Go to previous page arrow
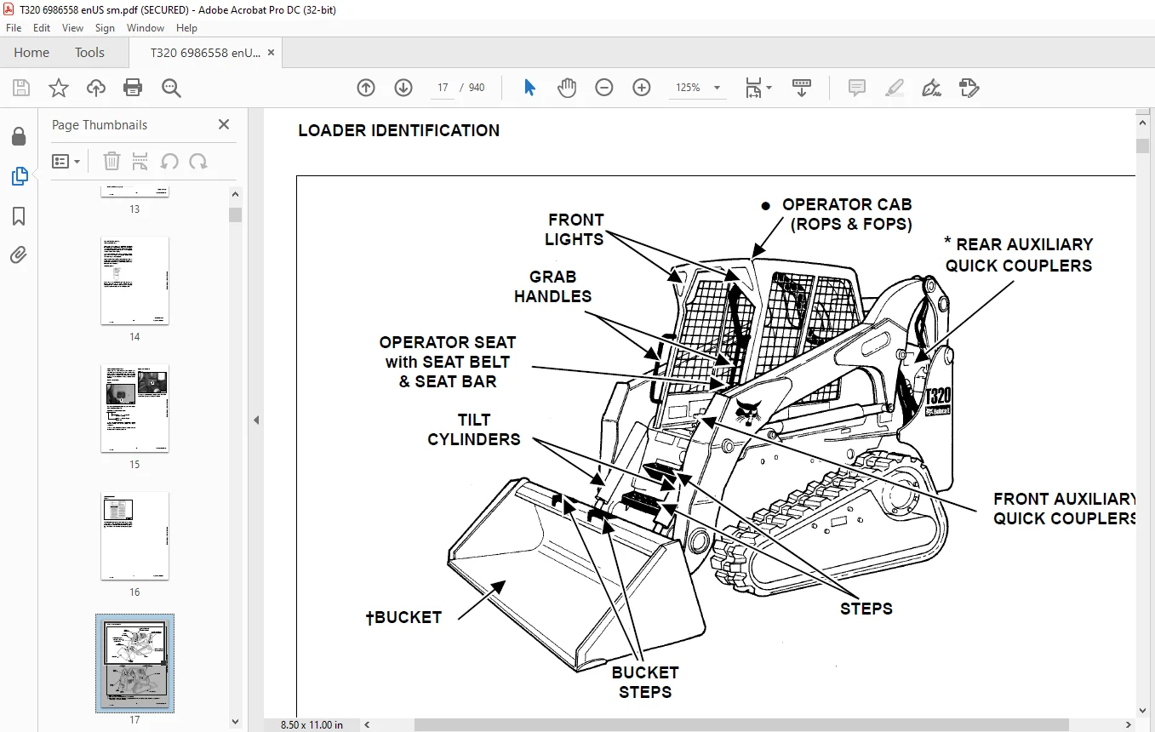1155x732 pixels. point(366,88)
